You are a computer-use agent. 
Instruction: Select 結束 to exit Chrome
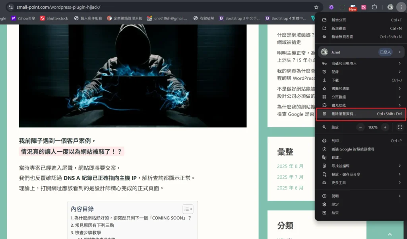(x=334, y=212)
